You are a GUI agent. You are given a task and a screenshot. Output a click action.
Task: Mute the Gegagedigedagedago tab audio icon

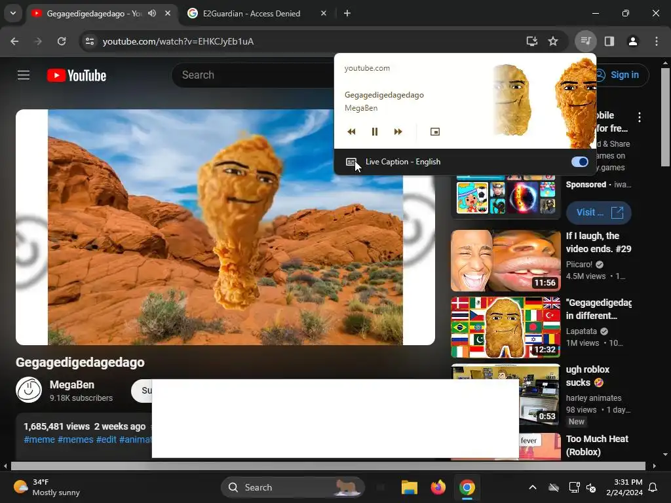click(x=152, y=13)
